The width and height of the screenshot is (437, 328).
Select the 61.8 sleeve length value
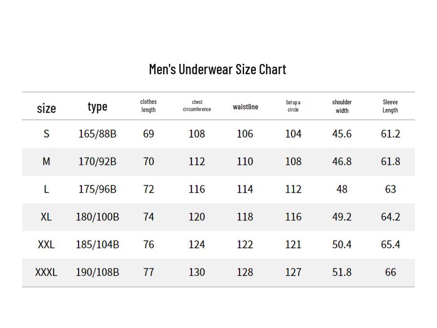pyautogui.click(x=390, y=162)
